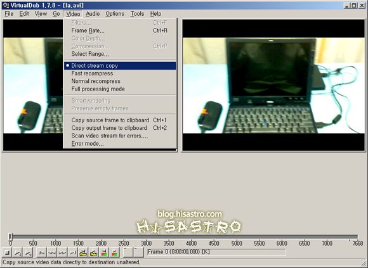Viewport: 368px width, 268px height.
Task: Set selection end mark-out button
Action: [x=138, y=252]
